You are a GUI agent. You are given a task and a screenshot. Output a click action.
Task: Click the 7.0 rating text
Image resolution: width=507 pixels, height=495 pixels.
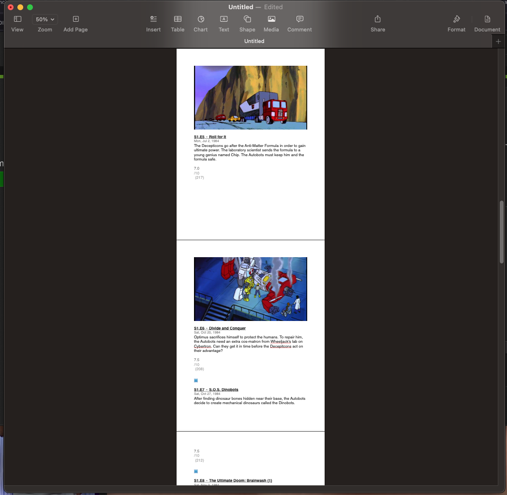(x=196, y=168)
